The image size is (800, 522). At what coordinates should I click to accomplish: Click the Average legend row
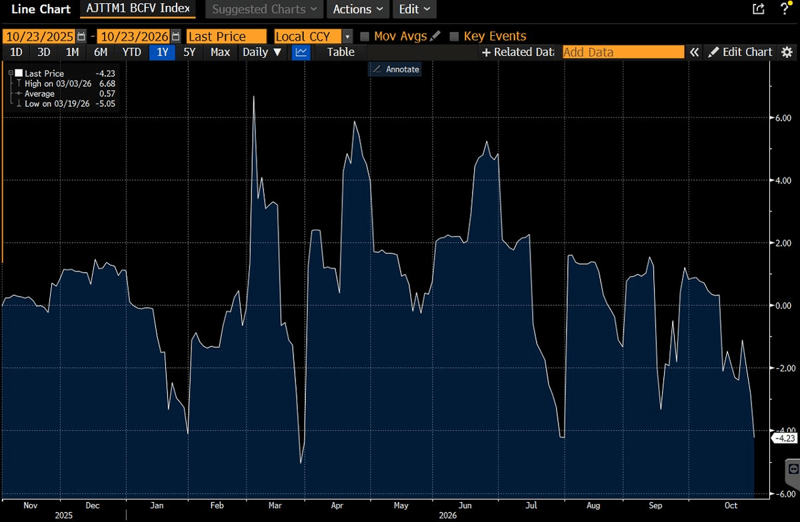64,94
